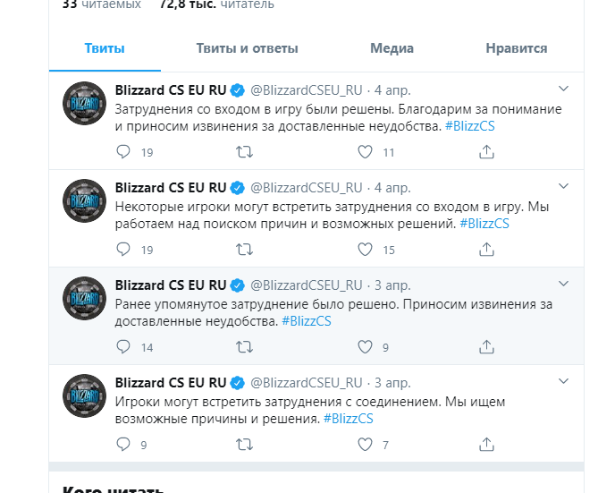Expand options for the tweet beginning 'Некоторые игроки'
The height and width of the screenshot is (493, 598).
point(563,186)
